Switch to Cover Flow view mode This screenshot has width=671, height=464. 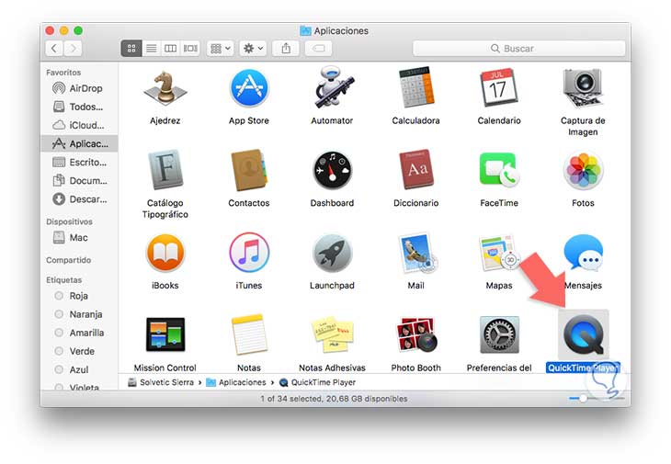(x=190, y=49)
